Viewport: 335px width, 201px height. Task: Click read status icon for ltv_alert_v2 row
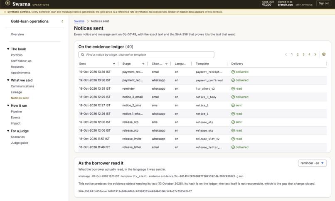233,88
